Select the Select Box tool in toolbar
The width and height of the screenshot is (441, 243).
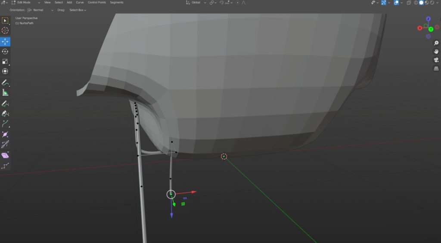5,21
